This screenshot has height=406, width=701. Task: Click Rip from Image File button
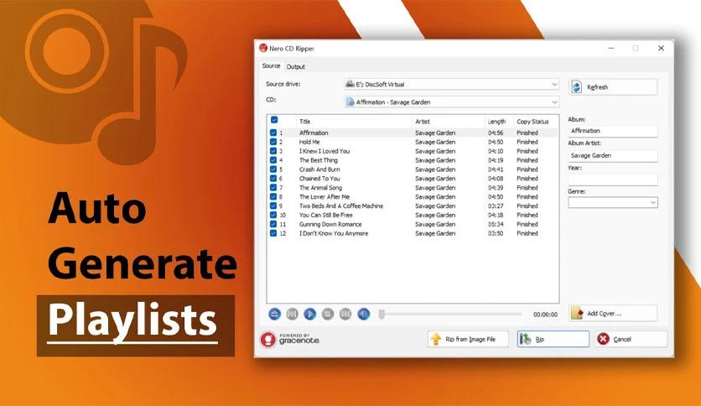coord(468,340)
